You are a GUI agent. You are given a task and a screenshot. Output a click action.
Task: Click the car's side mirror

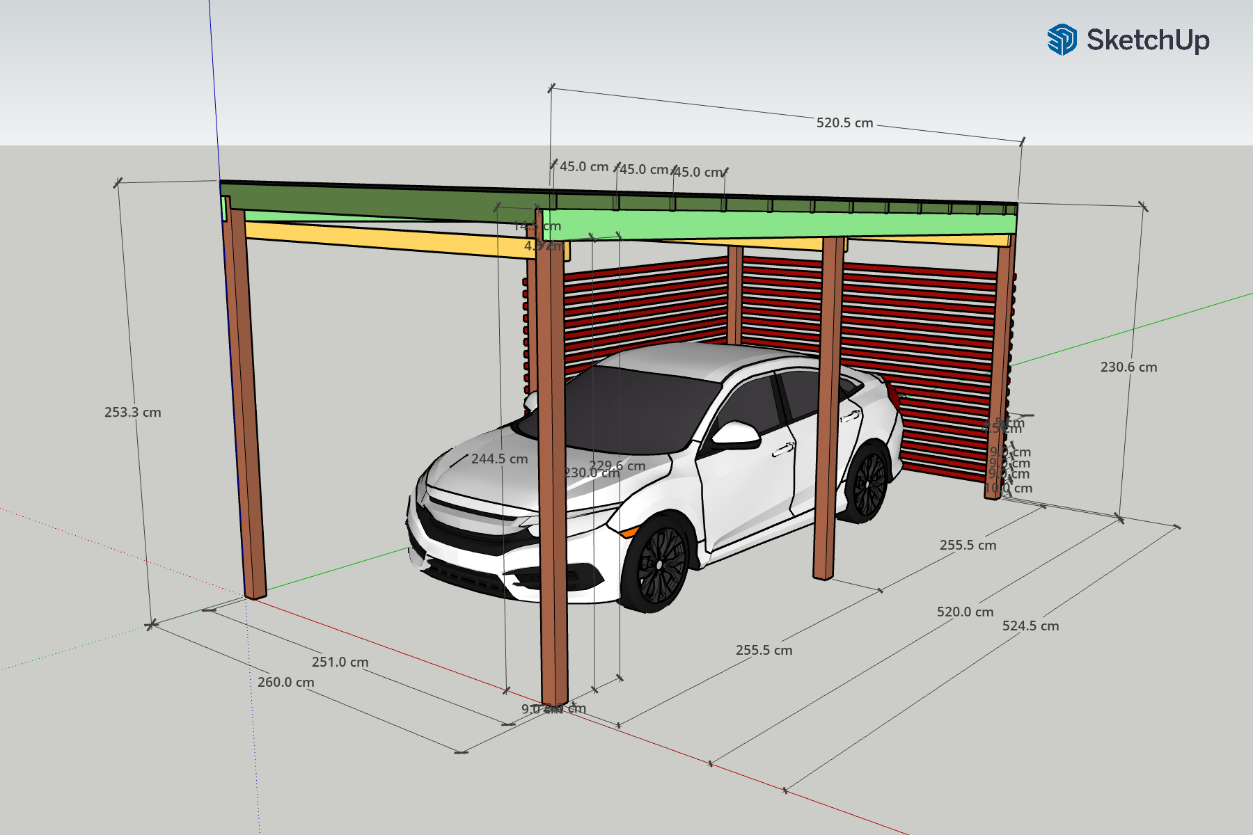click(x=735, y=434)
